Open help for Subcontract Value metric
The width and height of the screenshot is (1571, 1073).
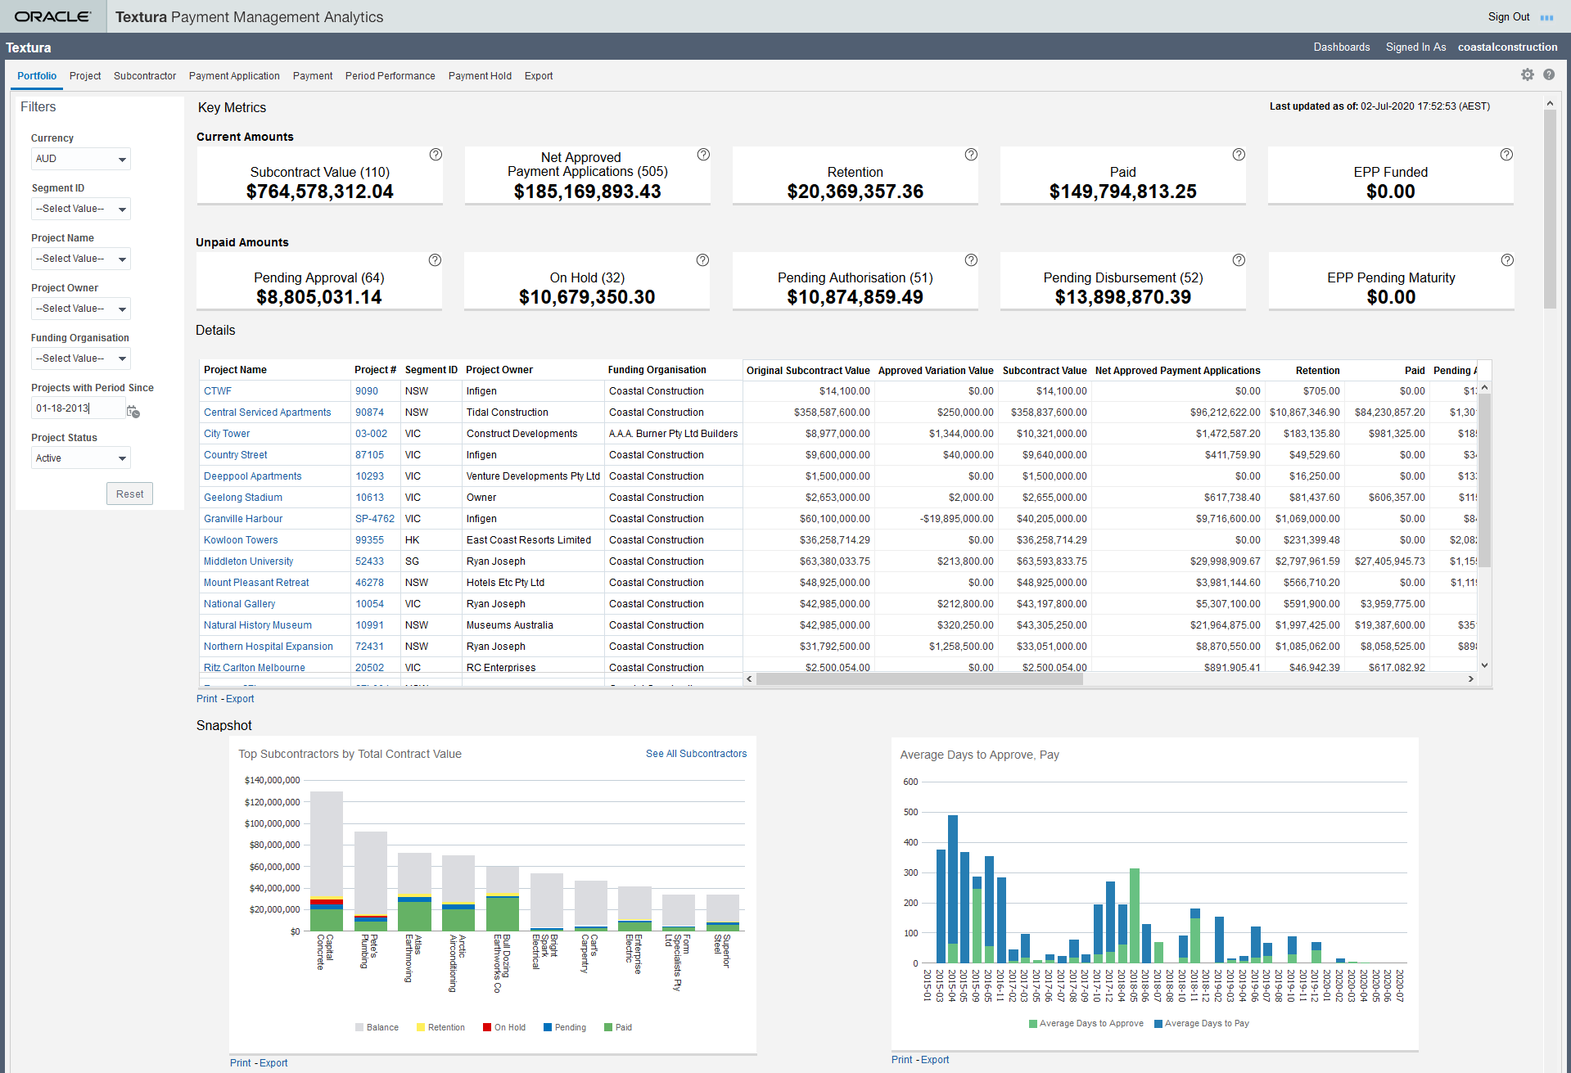click(x=436, y=154)
